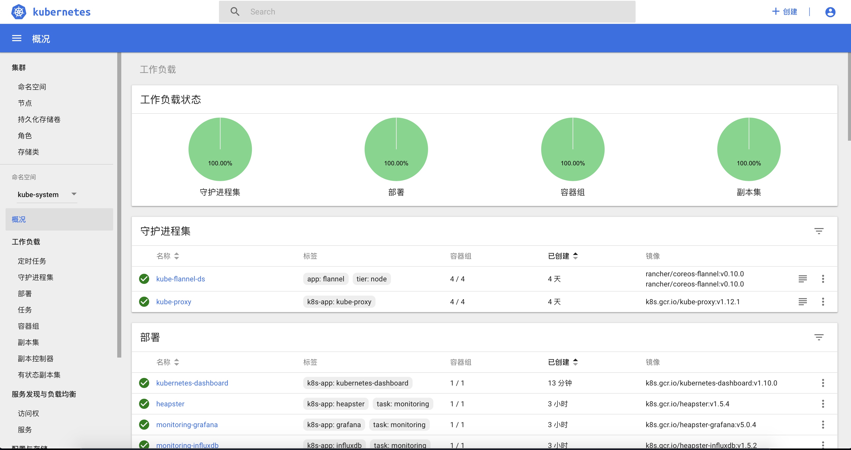Open 副本集 in the sidebar
This screenshot has width=851, height=450.
(x=28, y=342)
